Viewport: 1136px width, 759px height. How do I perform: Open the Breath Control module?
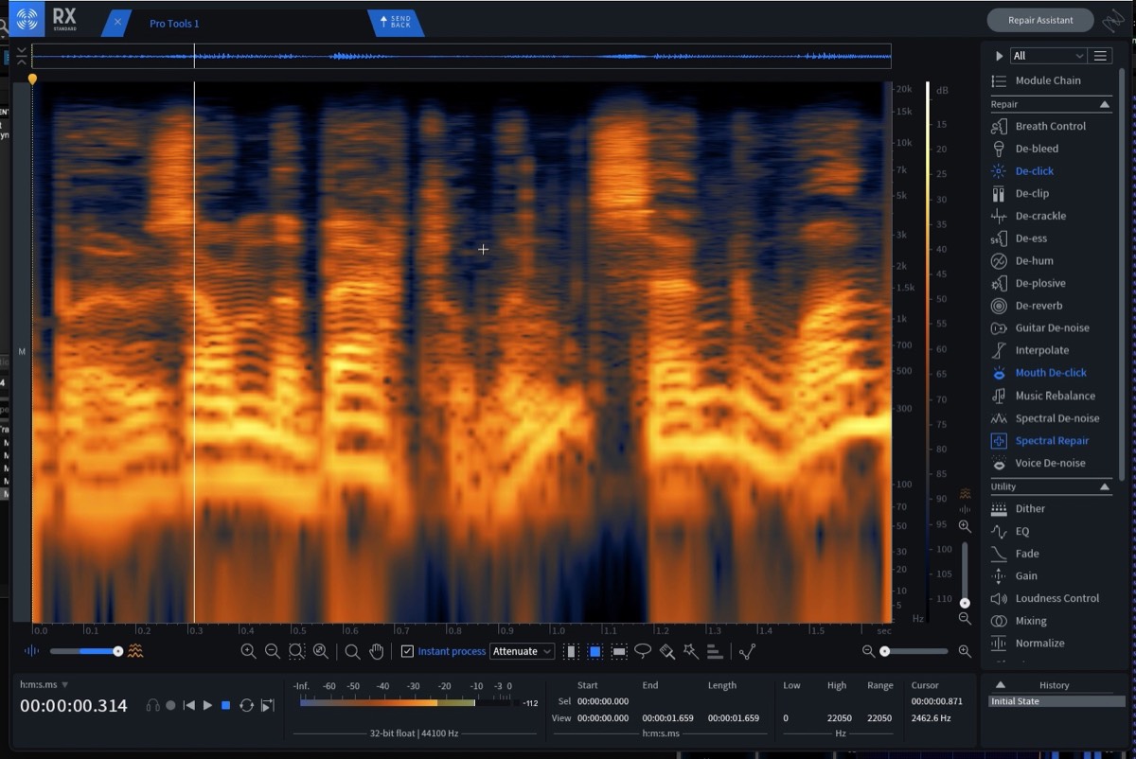click(x=1050, y=126)
